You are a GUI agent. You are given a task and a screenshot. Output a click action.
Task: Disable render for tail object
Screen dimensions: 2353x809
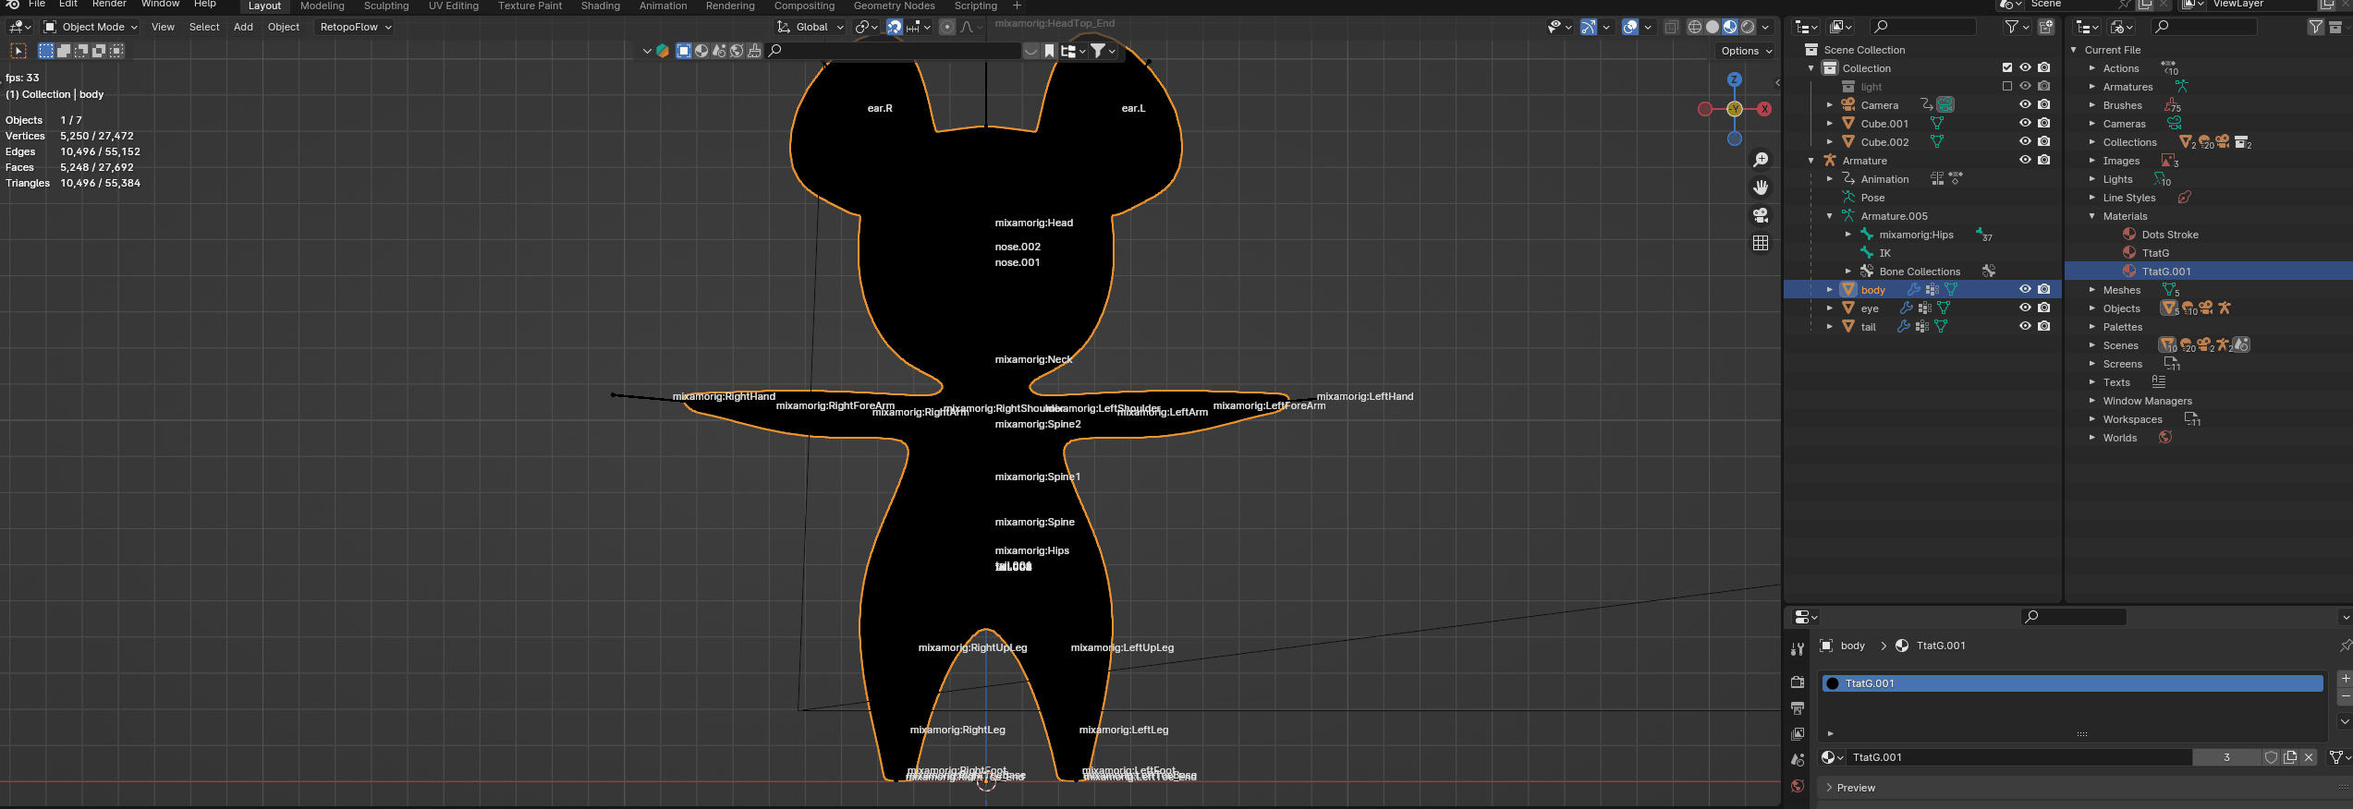pyautogui.click(x=2044, y=326)
